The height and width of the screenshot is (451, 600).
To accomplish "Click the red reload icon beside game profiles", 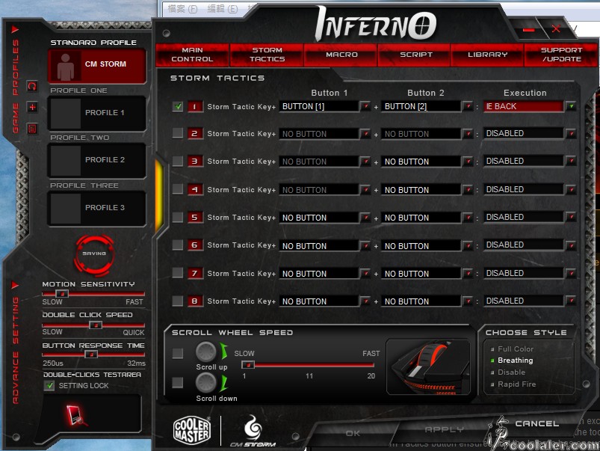I will click(x=32, y=86).
